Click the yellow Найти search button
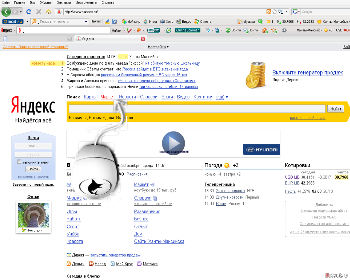350x280 pixels. (x=336, y=109)
